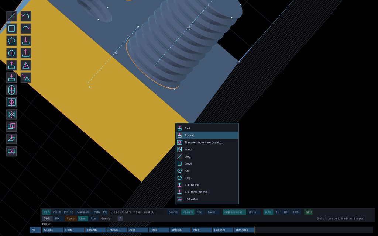
Task: Choose Mirror from the context menu
Action: pyautogui.click(x=207, y=150)
